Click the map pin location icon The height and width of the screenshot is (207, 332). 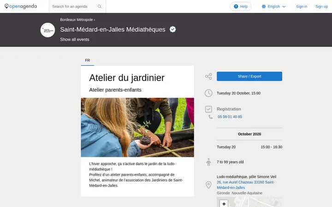[208, 185]
